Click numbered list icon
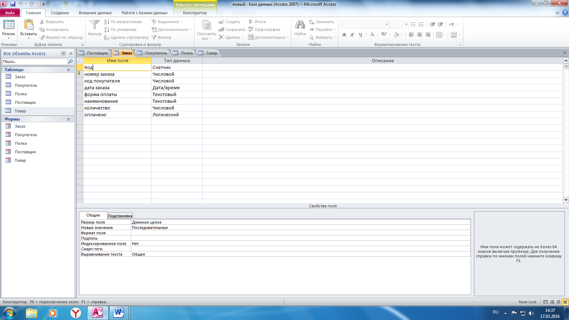The image size is (569, 320). (x=421, y=24)
